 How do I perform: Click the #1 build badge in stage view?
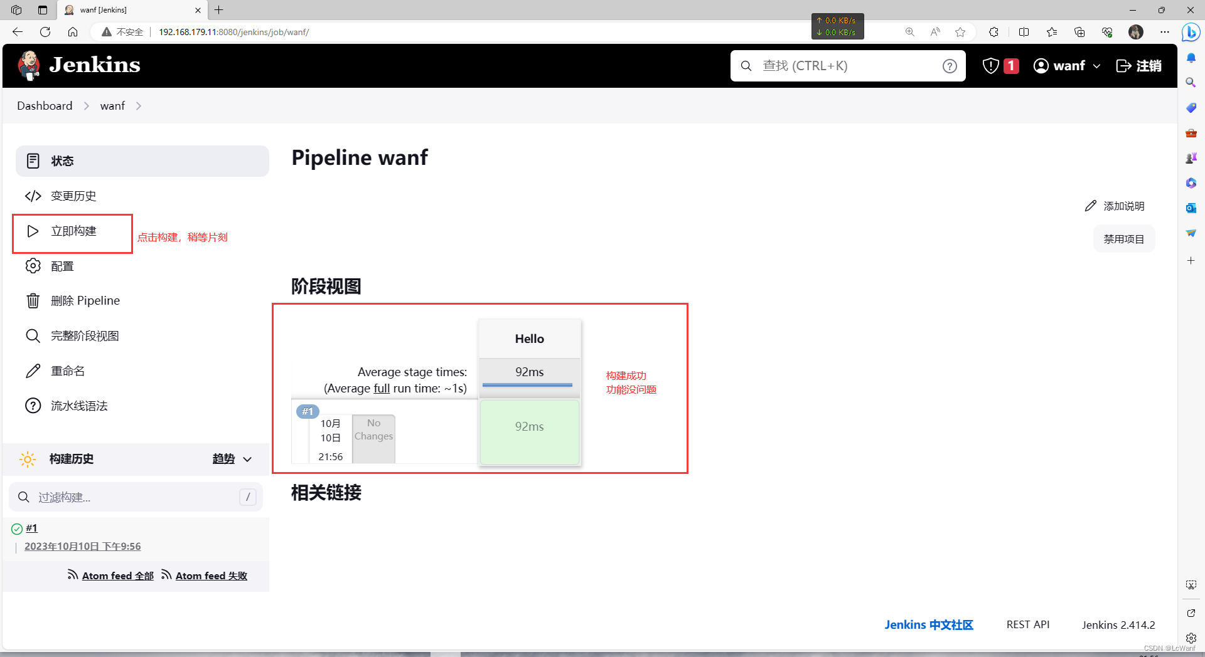pos(308,412)
